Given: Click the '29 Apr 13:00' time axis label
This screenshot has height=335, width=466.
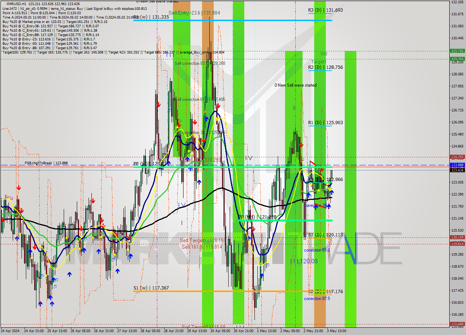Looking at the screenshot, I should pyautogui.click(x=197, y=331).
